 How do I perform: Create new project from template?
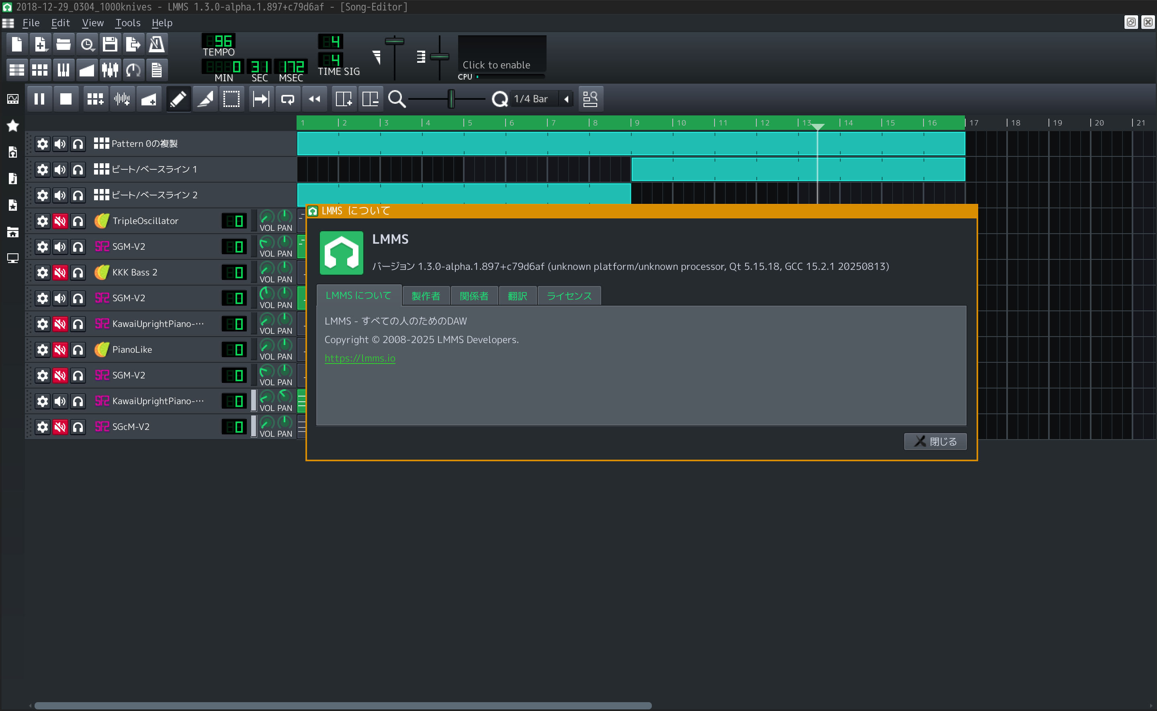[x=41, y=45]
